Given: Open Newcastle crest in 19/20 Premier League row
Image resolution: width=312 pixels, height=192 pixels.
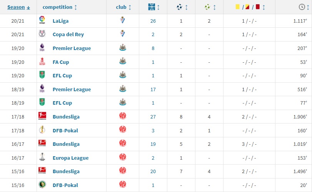Looking at the screenshot, I should (x=123, y=48).
